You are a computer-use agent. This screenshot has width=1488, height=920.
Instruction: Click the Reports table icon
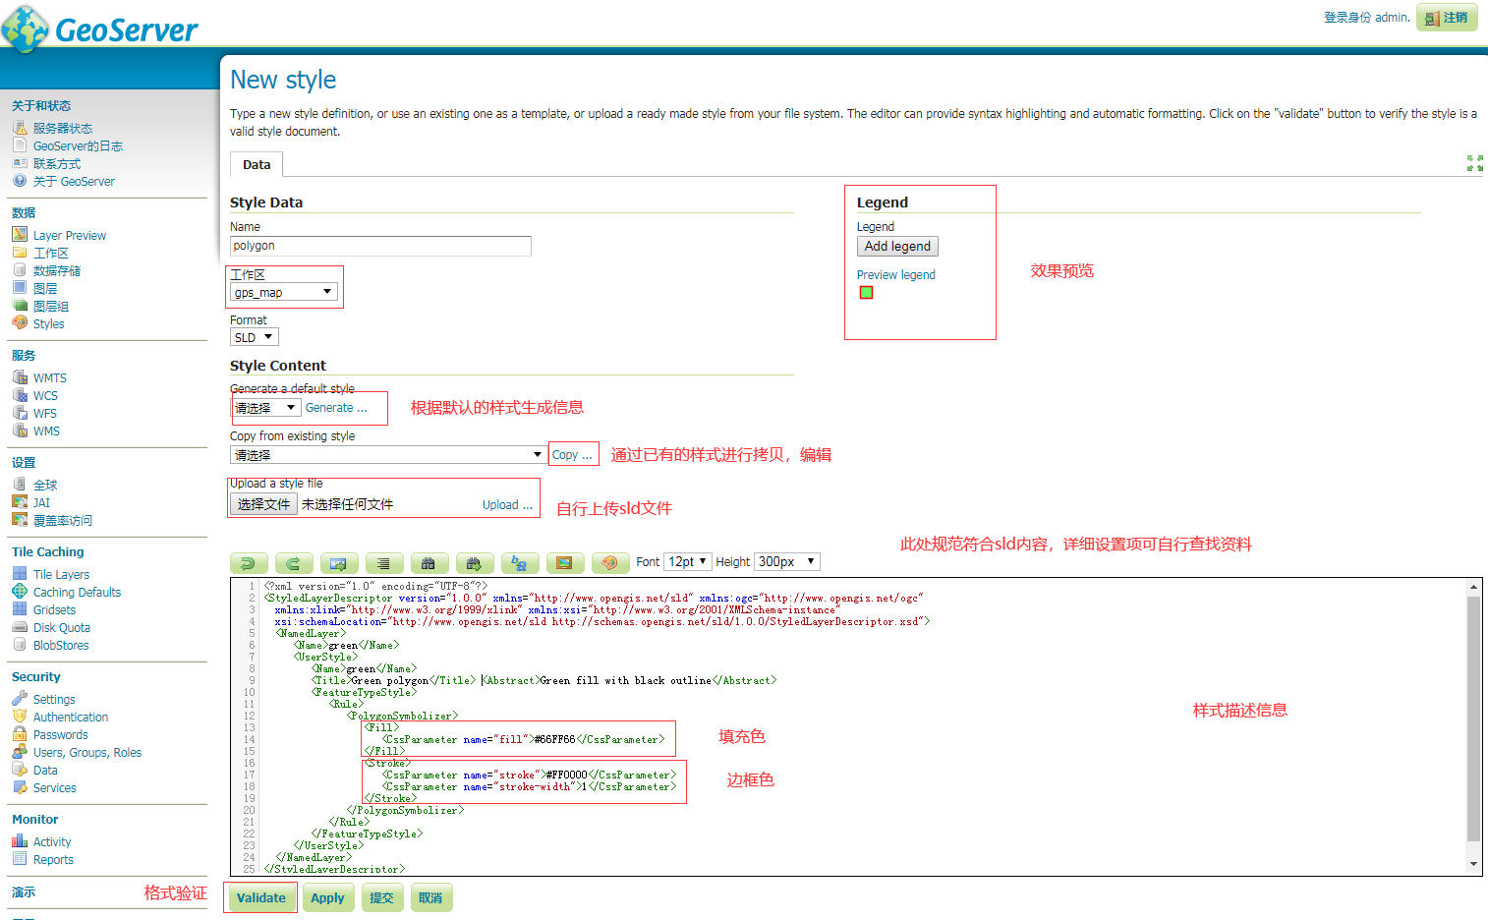(x=20, y=859)
